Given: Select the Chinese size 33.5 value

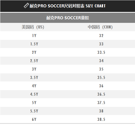Looking at the screenshot, I should (x=101, y=52).
